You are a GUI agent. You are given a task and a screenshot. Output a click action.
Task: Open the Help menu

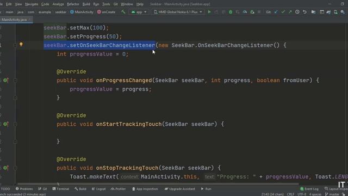pos(140,4)
